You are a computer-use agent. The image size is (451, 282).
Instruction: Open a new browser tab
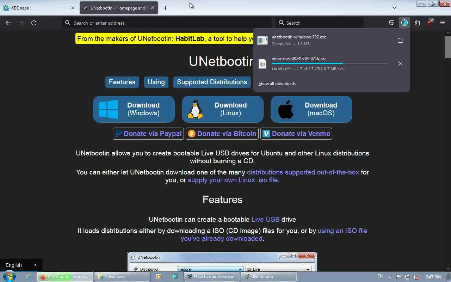click(x=165, y=8)
